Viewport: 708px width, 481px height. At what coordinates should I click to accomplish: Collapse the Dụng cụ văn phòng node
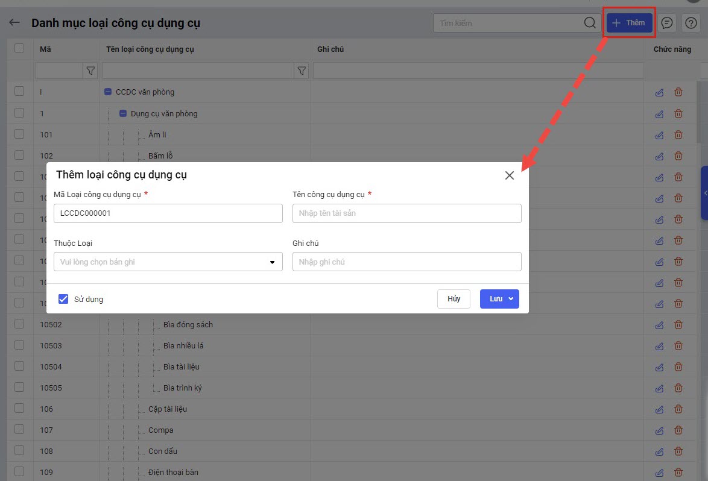[123, 113]
